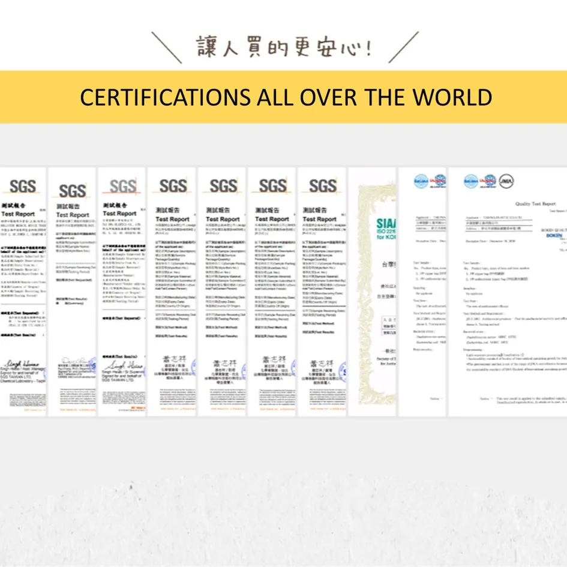
Task: Open the SIAA ISO certificate with ornate border
Action: pyautogui.click(x=372, y=292)
